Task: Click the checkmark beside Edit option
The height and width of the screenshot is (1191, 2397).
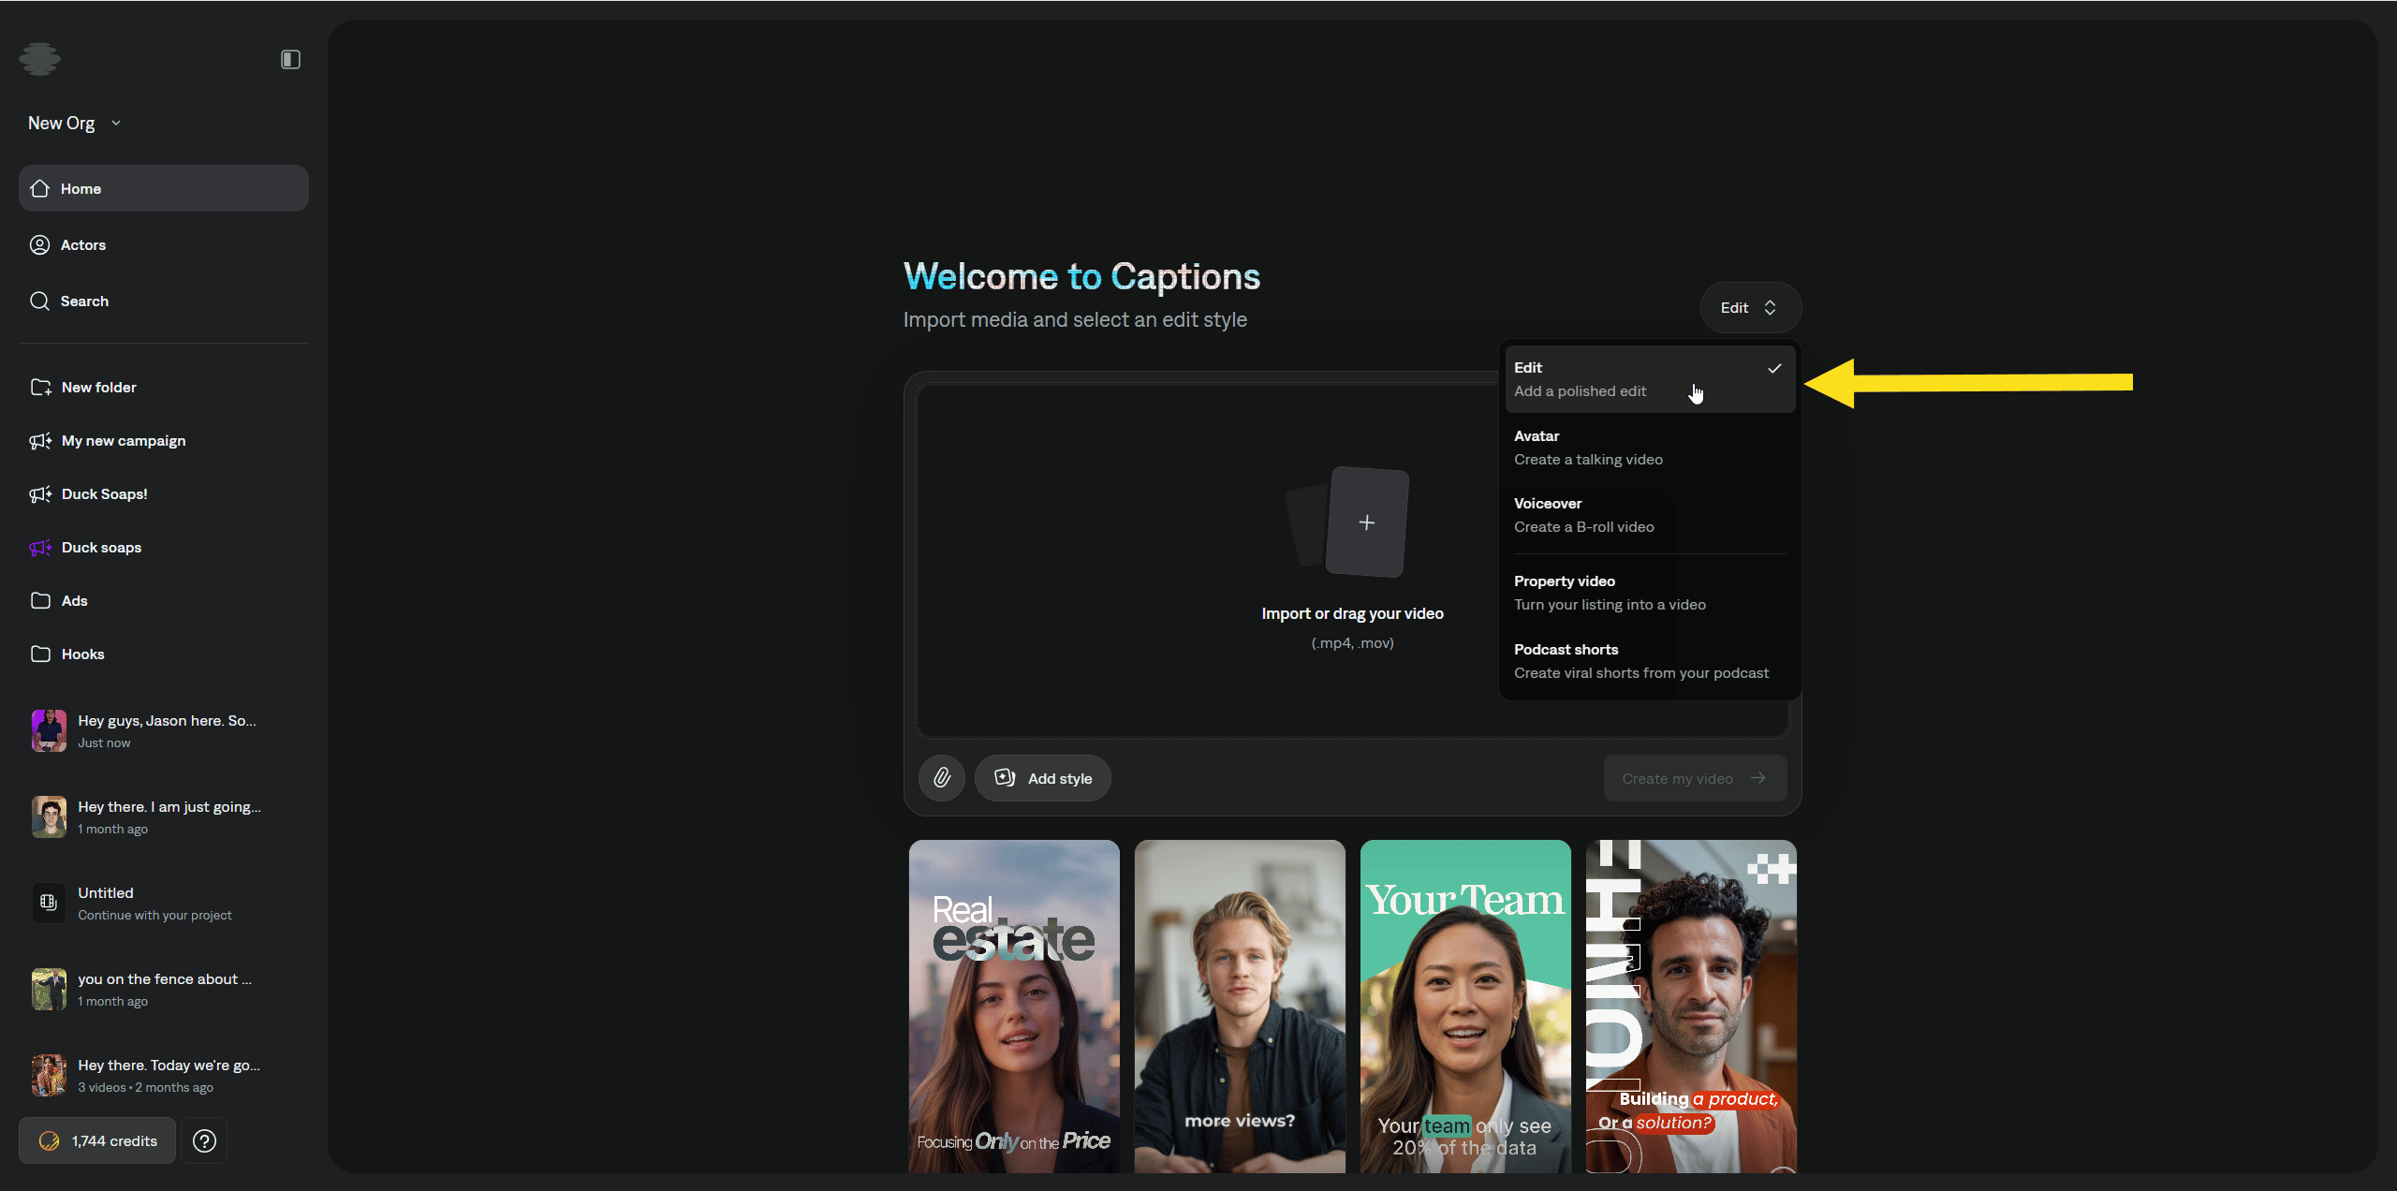Action: coord(1774,368)
